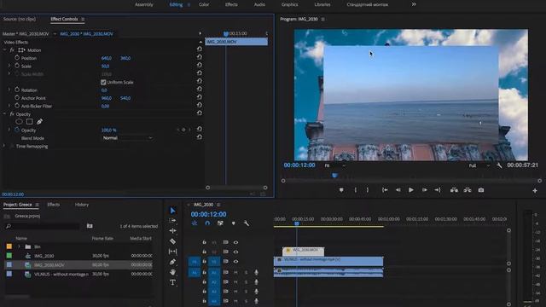Click Add Marker icon in timeline header
The image size is (546, 307).
pos(233,223)
